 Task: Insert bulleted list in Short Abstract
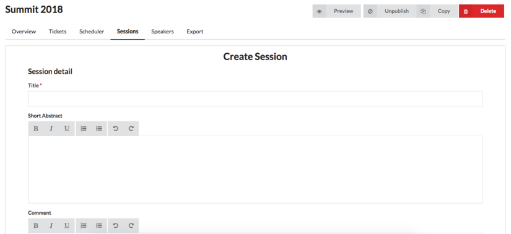(x=99, y=128)
